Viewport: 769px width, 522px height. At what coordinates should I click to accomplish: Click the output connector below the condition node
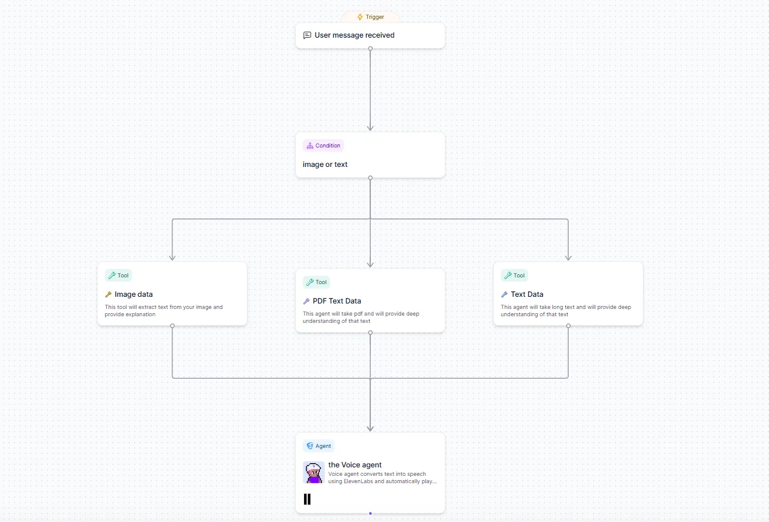coord(370,178)
